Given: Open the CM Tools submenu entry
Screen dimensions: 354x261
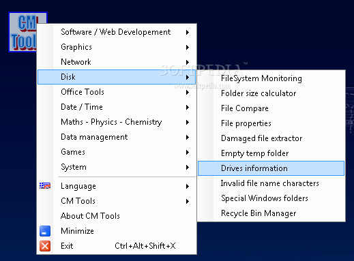Looking at the screenshot, I should (x=117, y=201).
